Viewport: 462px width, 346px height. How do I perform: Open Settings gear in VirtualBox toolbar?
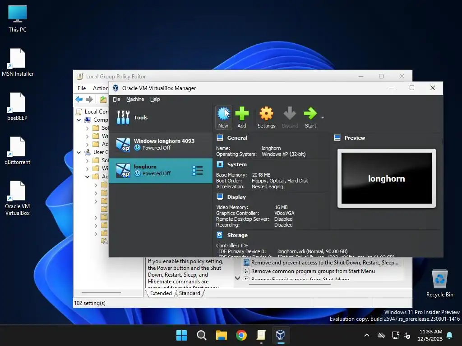(x=266, y=117)
